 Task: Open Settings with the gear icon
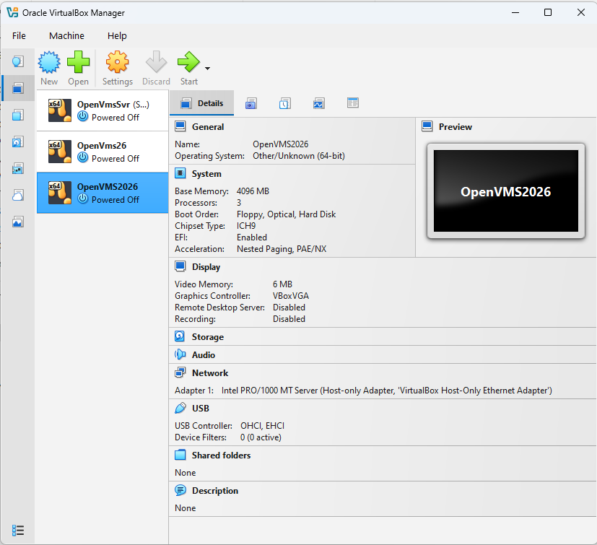pyautogui.click(x=117, y=62)
